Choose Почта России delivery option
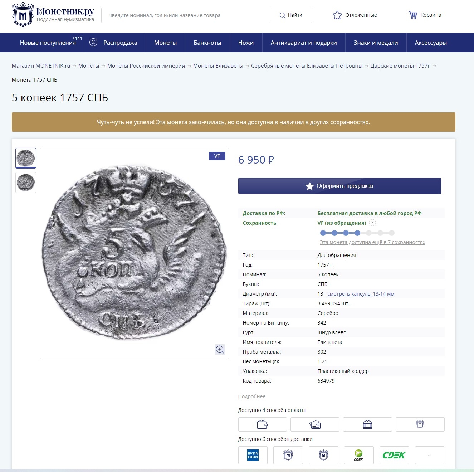Viewport: 474px width, 472px height. 253,455
